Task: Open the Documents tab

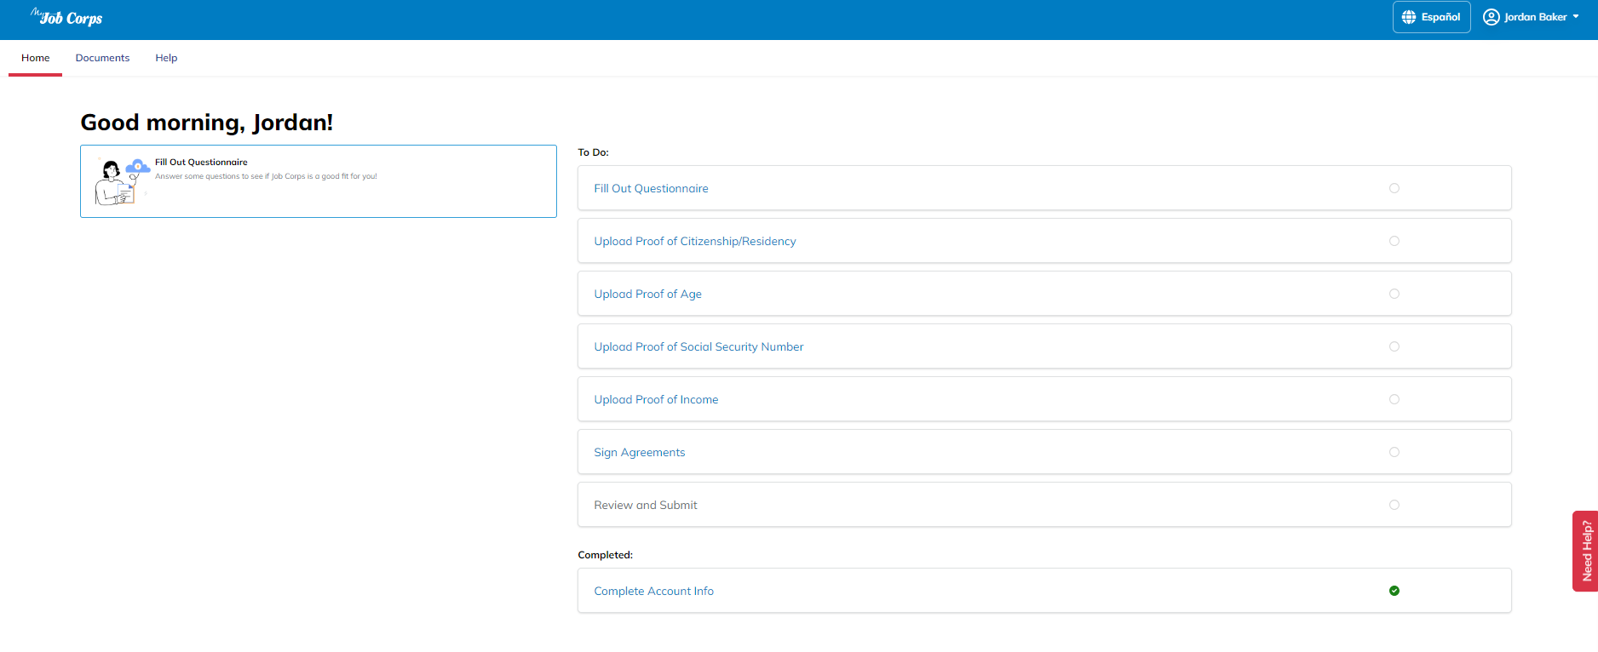Action: point(102,58)
